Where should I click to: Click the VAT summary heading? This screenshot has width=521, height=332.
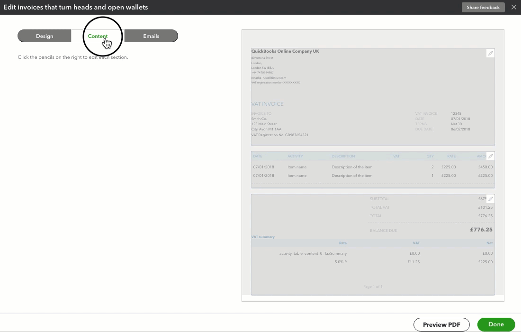(263, 237)
